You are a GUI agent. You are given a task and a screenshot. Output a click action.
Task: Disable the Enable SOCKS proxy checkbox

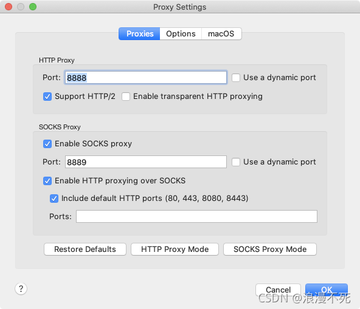[47, 144]
